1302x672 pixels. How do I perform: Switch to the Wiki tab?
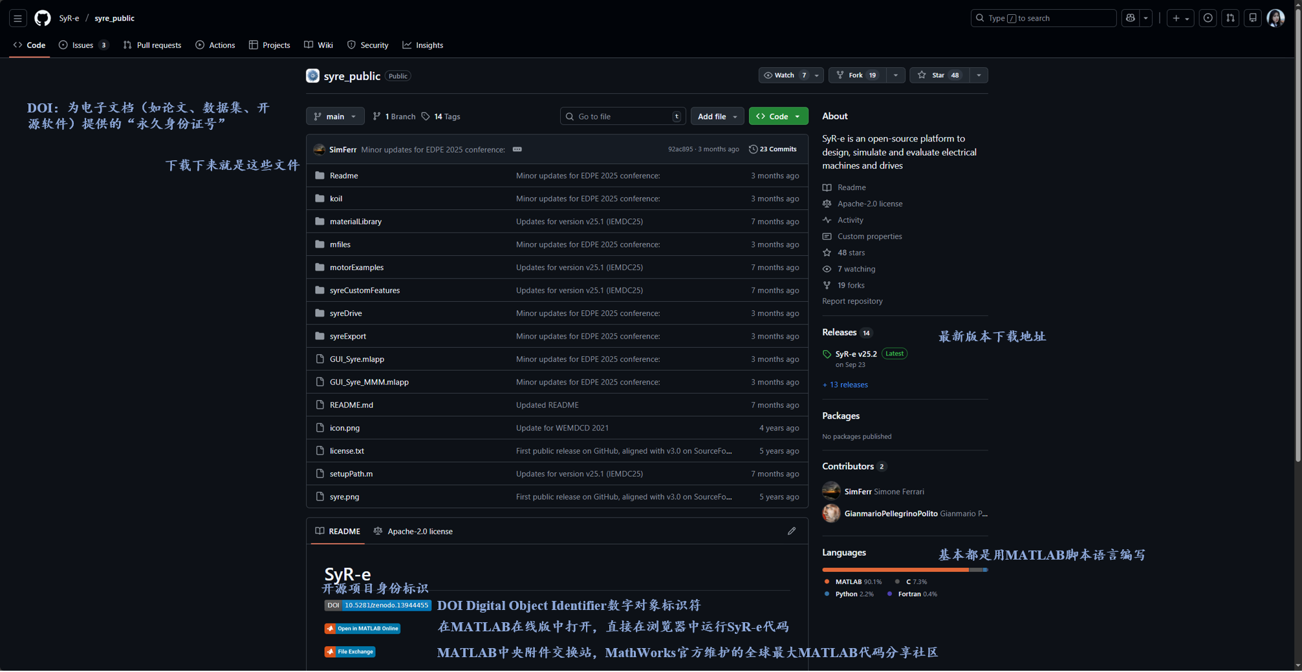pos(319,45)
